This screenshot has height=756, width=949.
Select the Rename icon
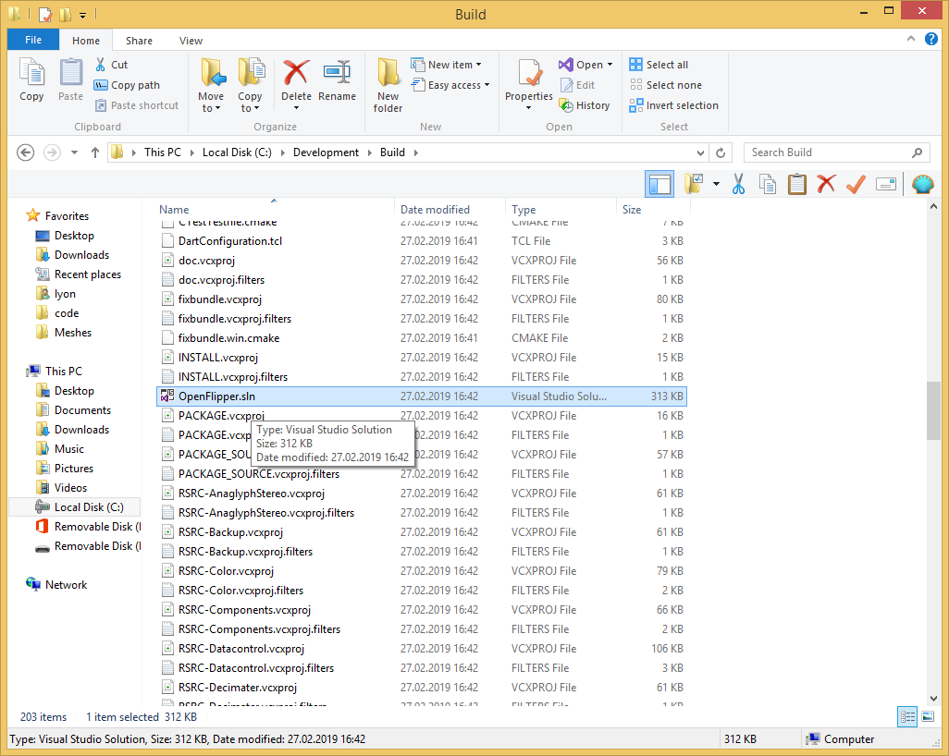point(338,81)
